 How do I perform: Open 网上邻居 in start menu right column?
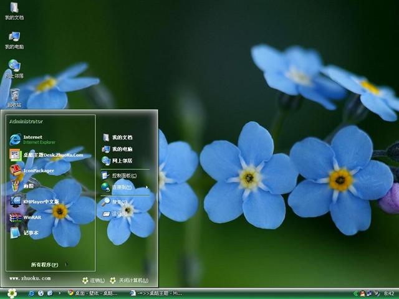point(117,161)
